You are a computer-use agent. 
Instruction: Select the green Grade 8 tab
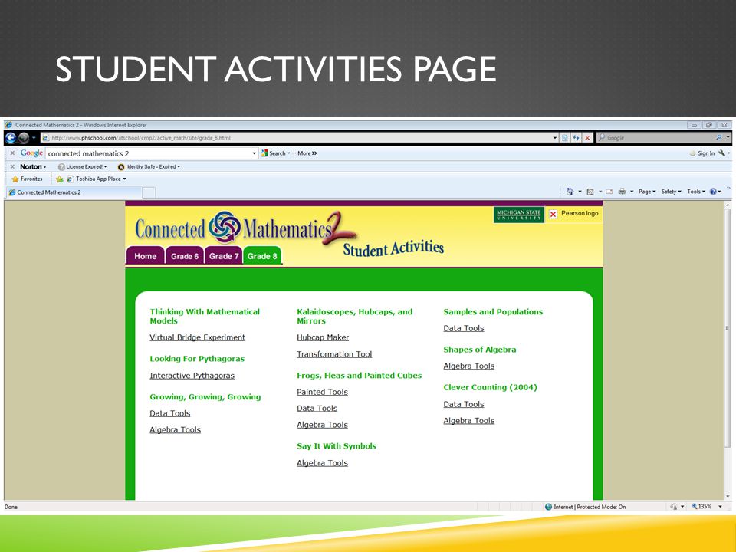262,256
